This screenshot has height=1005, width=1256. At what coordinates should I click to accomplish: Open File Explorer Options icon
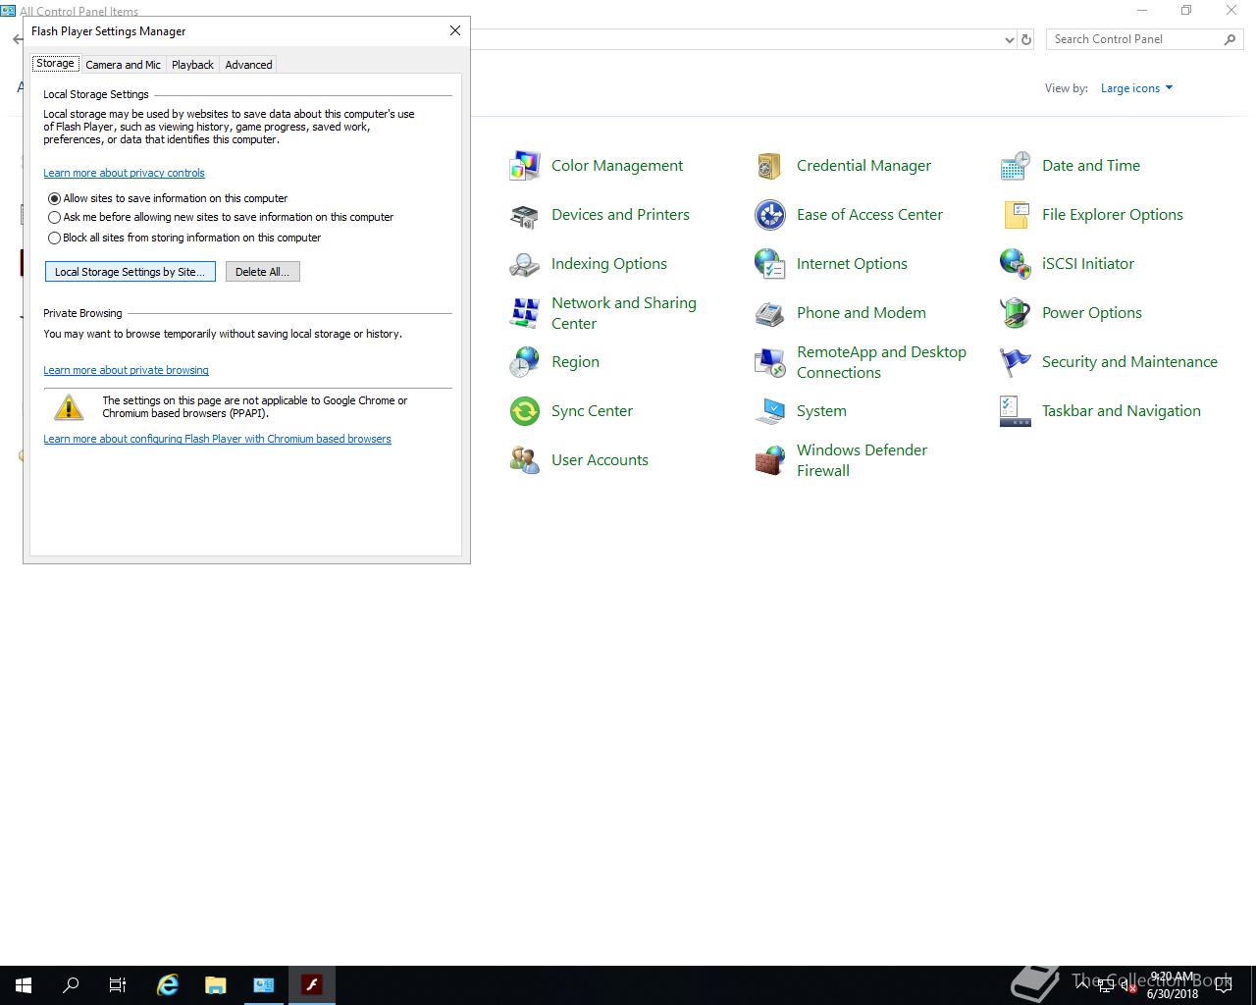coord(1015,215)
